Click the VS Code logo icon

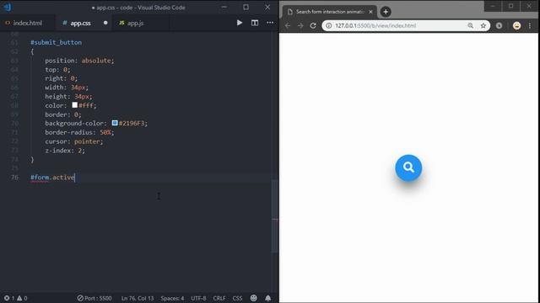8,8
